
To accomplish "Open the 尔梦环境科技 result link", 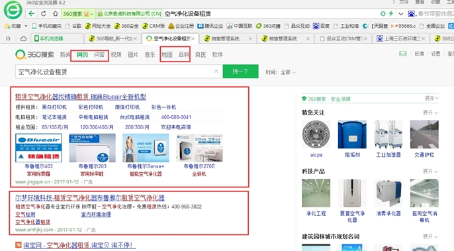I will point(90,198).
